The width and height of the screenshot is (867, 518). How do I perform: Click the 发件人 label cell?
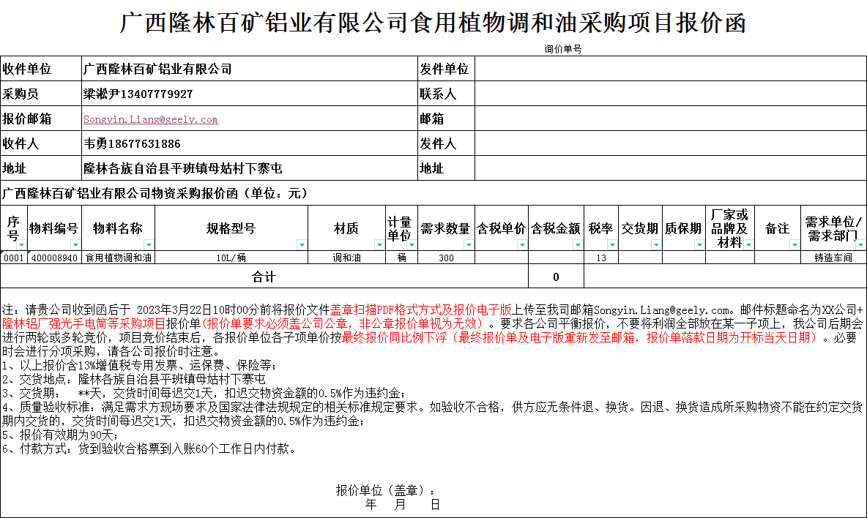click(x=446, y=143)
